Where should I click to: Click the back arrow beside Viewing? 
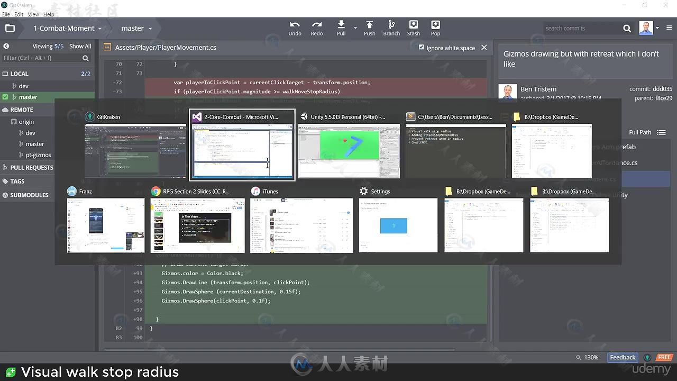coord(6,46)
